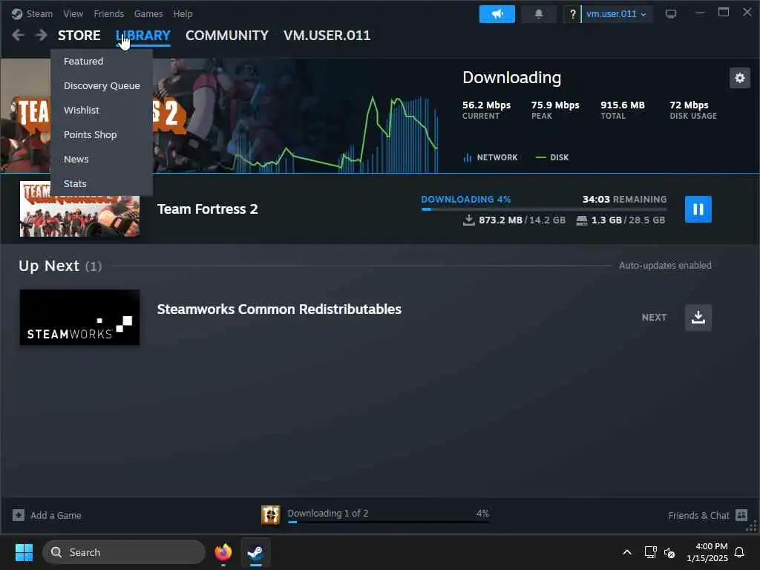This screenshot has height=570, width=760.
Task: Click the Up Next heading
Action: 49,266
